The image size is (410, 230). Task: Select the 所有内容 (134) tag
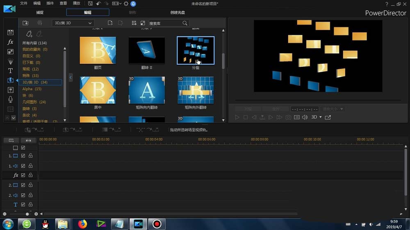pyautogui.click(x=34, y=43)
